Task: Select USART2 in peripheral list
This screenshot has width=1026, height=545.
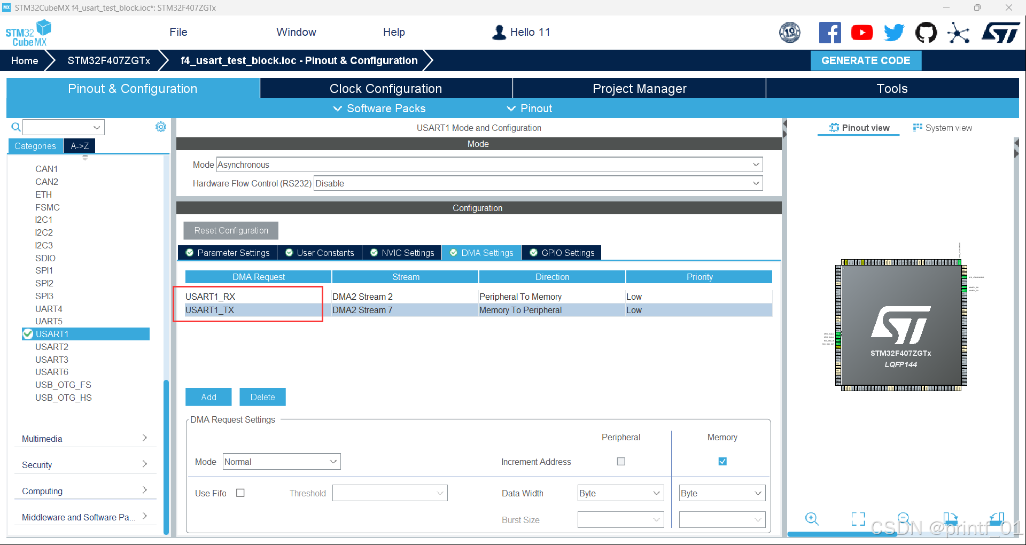Action: 52,347
